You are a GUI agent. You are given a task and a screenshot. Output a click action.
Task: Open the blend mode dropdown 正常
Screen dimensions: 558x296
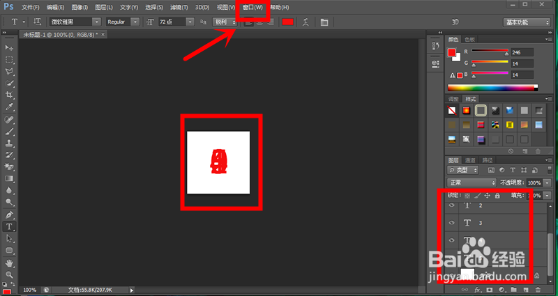point(472,182)
